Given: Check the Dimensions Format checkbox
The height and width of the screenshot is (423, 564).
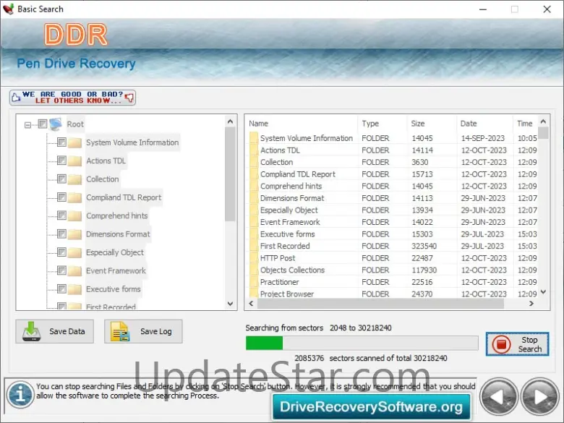Looking at the screenshot, I should point(62,234).
